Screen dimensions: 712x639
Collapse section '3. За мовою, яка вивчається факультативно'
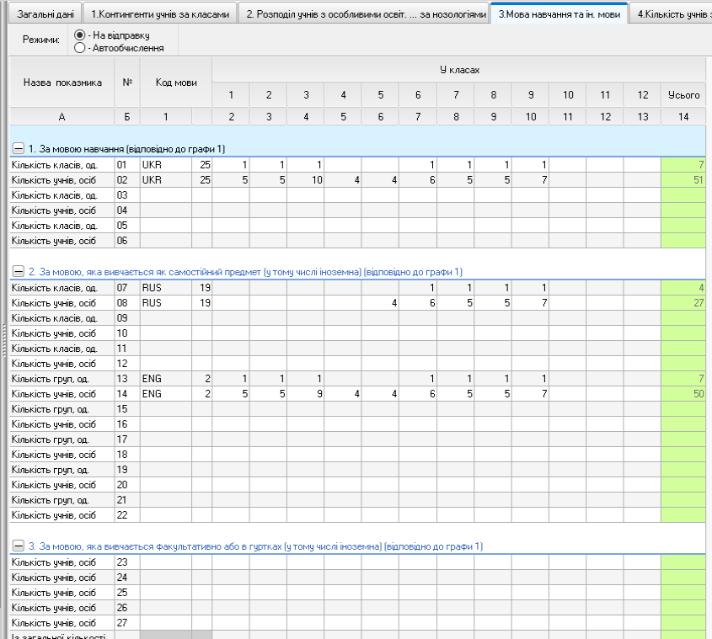tap(19, 546)
